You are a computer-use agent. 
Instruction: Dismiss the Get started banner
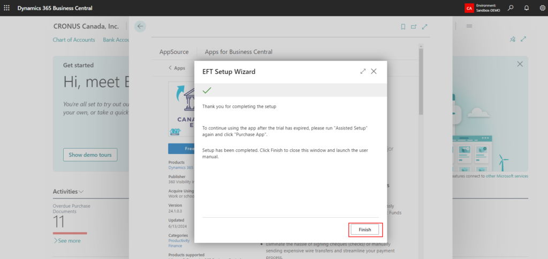click(520, 64)
